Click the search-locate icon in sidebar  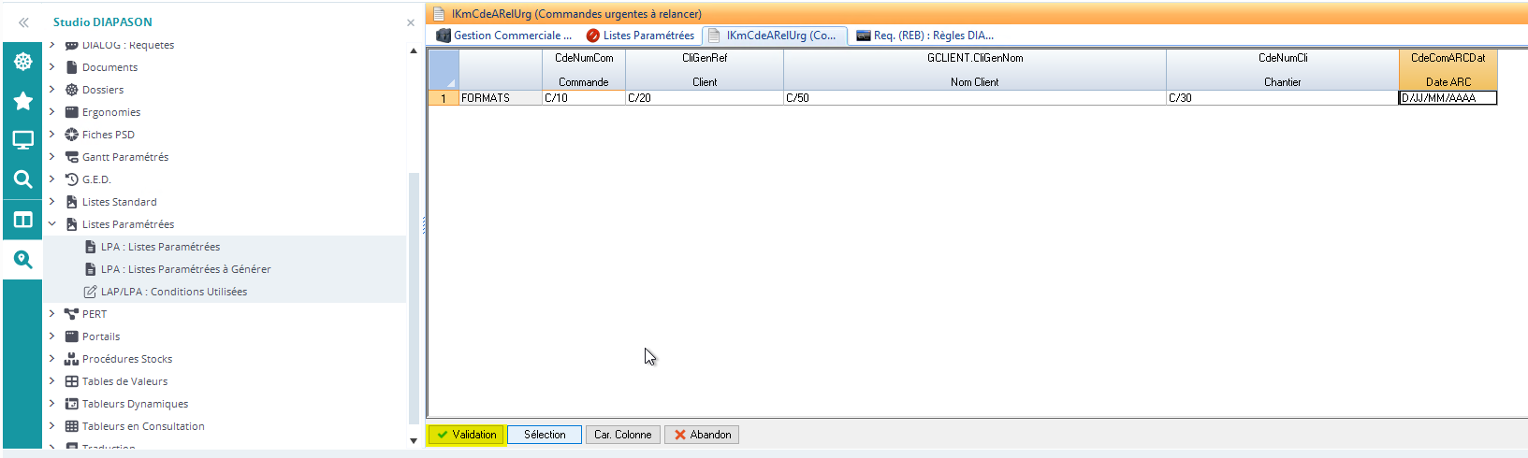22,260
